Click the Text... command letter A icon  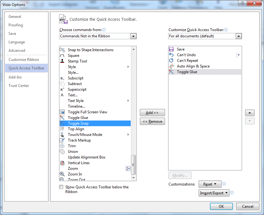click(x=62, y=95)
